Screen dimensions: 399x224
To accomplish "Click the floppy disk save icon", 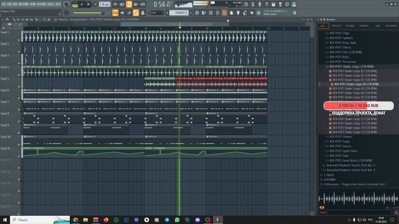I will coord(273,4).
